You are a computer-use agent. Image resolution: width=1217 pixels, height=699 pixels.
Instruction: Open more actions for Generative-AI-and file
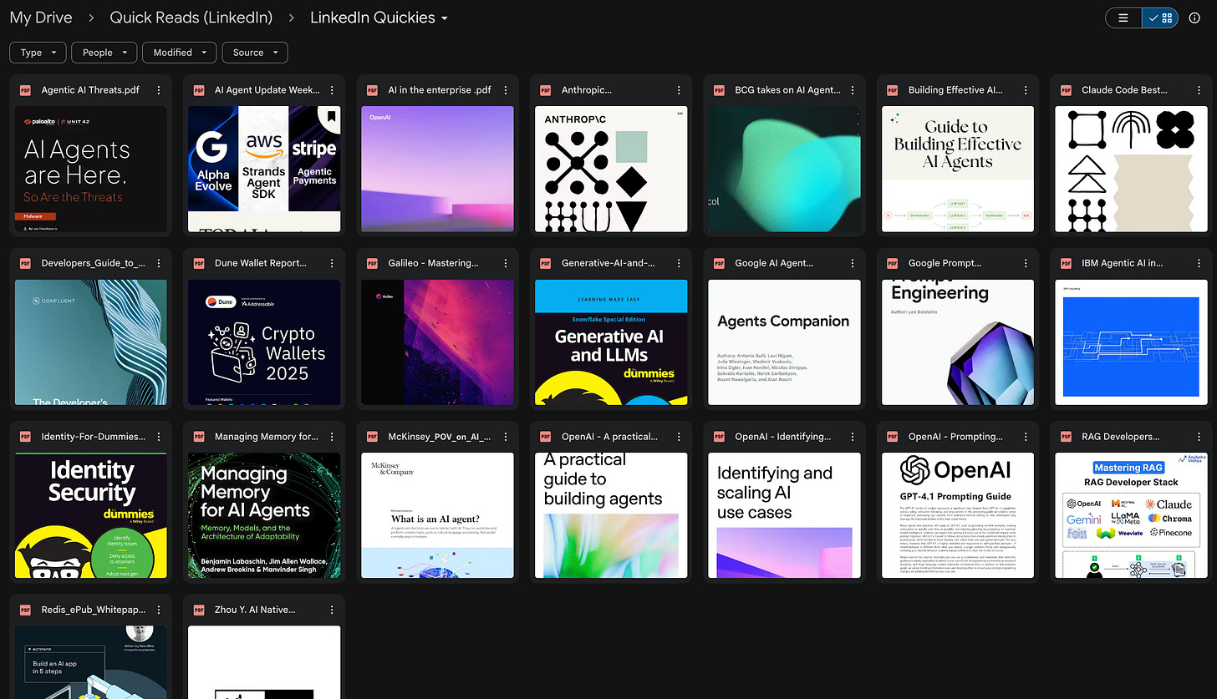679,263
